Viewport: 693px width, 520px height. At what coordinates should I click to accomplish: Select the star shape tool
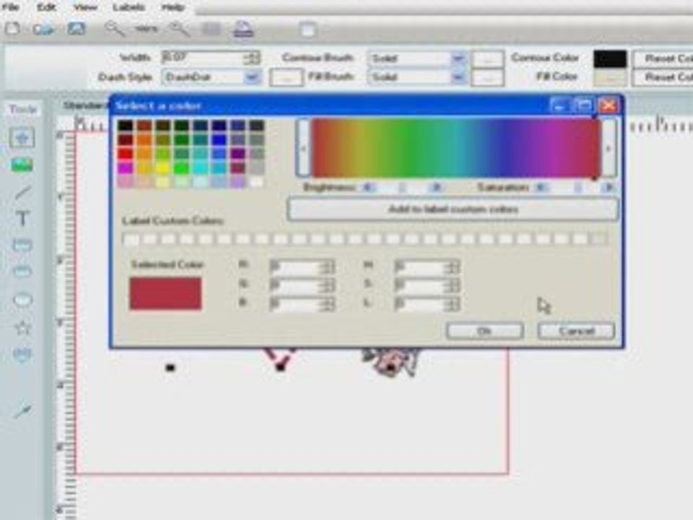click(23, 328)
